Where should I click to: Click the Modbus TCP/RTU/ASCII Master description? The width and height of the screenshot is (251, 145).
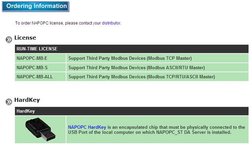tap(142, 77)
